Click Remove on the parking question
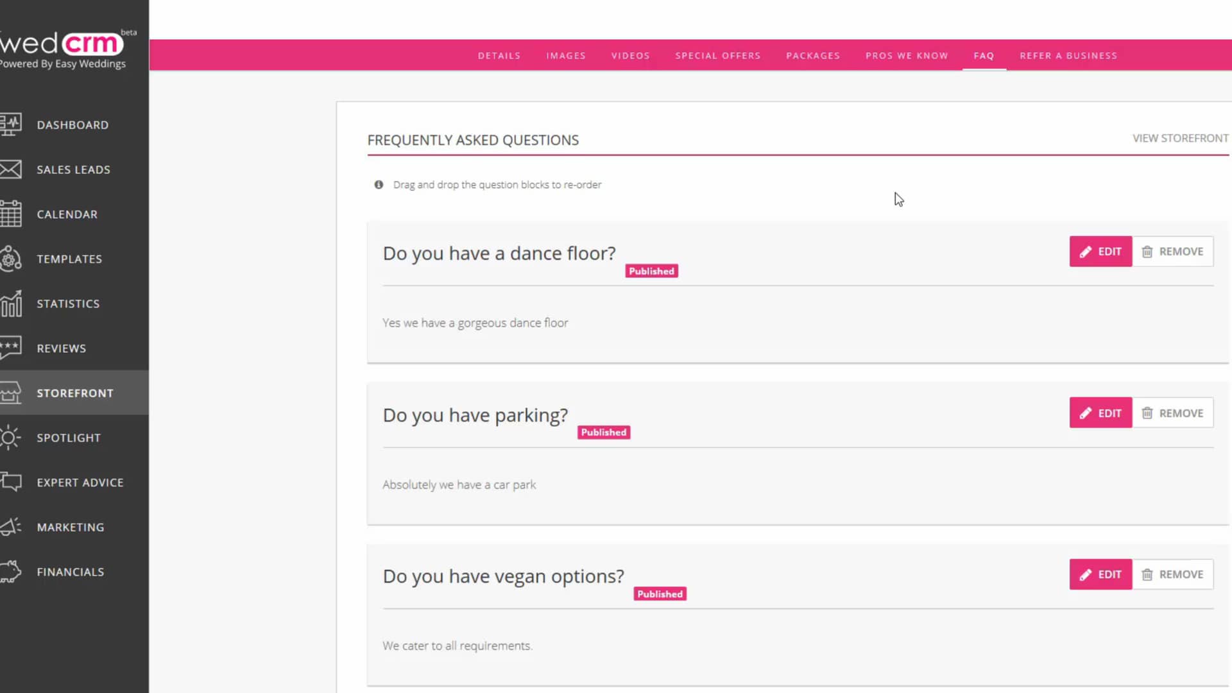The width and height of the screenshot is (1232, 693). [1173, 413]
